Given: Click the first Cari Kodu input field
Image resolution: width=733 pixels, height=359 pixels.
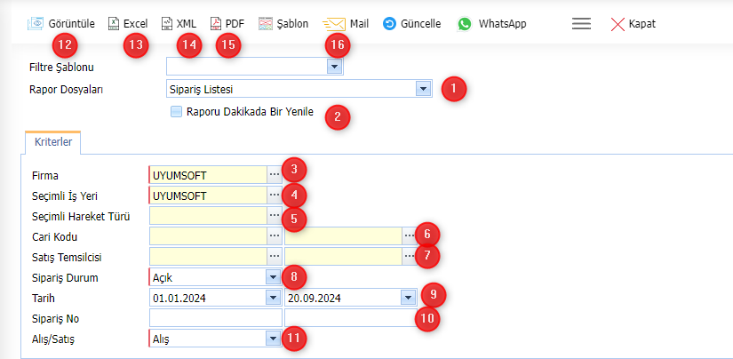Looking at the screenshot, I should click(x=208, y=236).
